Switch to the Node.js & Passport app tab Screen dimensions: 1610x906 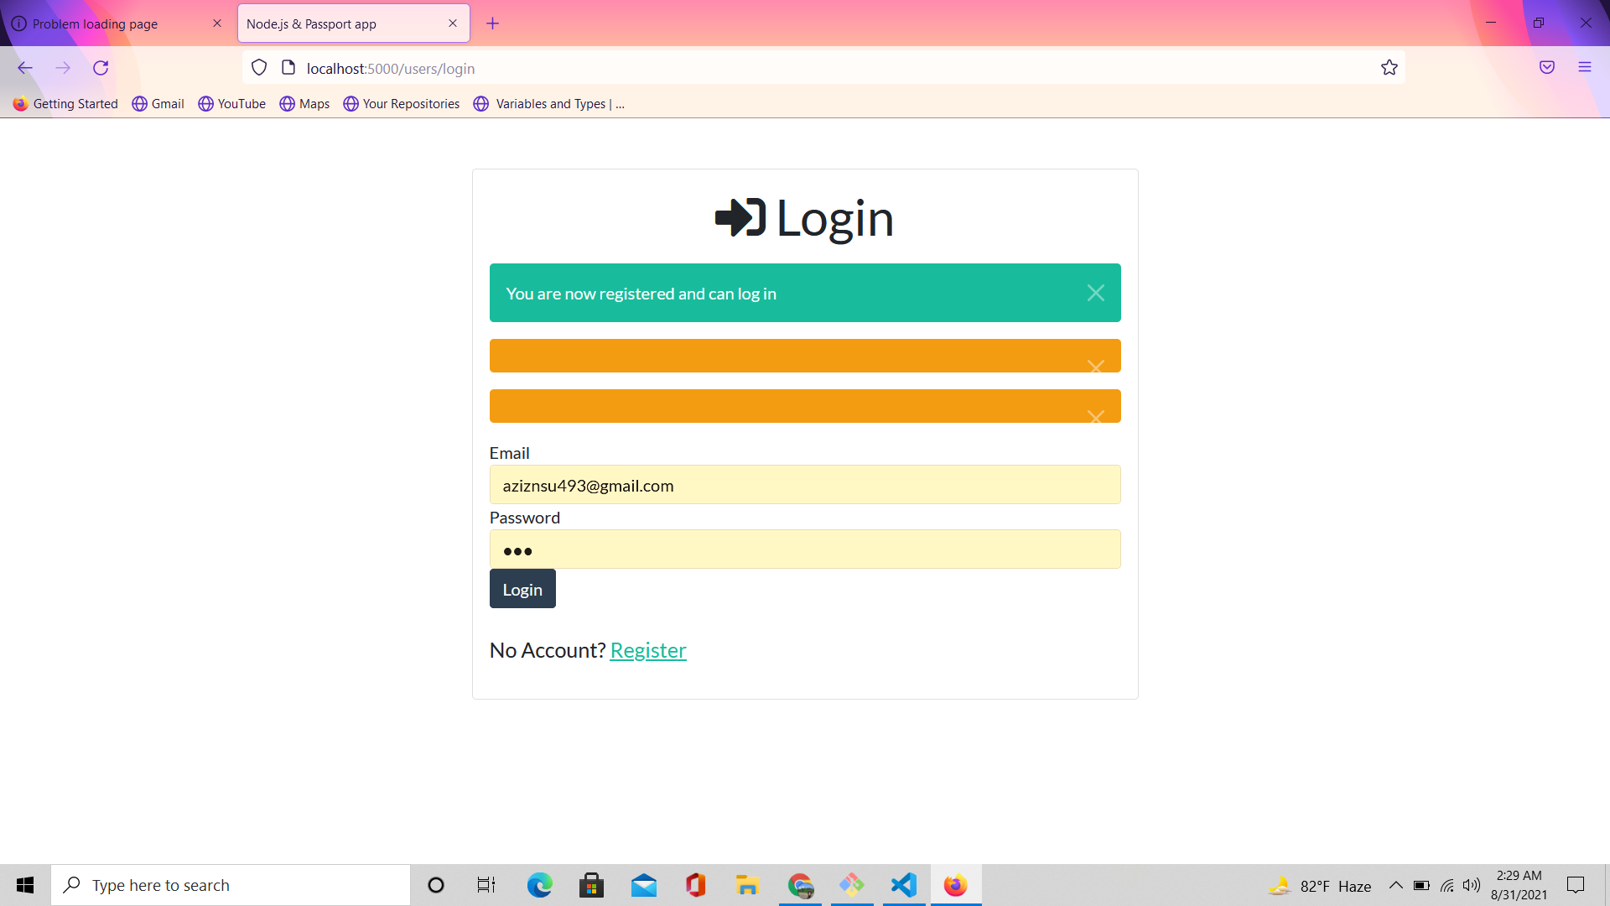tap(335, 23)
